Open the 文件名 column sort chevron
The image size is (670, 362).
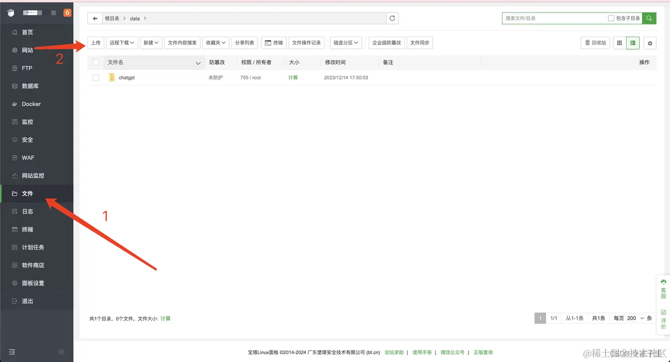198,63
